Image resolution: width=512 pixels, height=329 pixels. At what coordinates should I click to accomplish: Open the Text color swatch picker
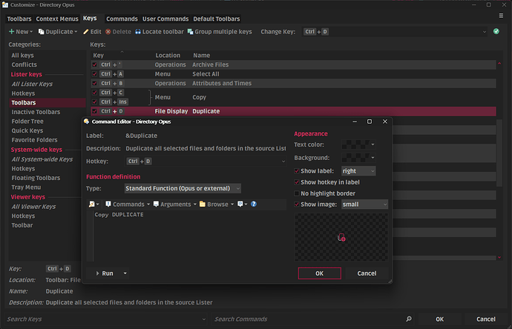(358, 144)
